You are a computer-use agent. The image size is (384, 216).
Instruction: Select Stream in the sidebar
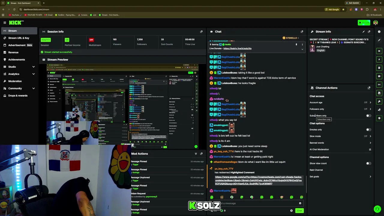[x=19, y=31]
